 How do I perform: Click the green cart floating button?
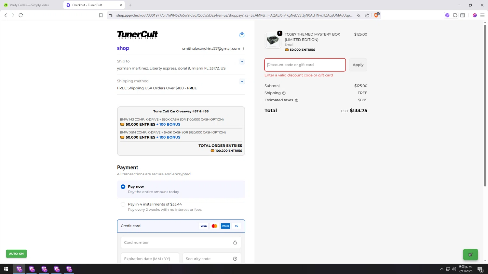tap(470, 255)
